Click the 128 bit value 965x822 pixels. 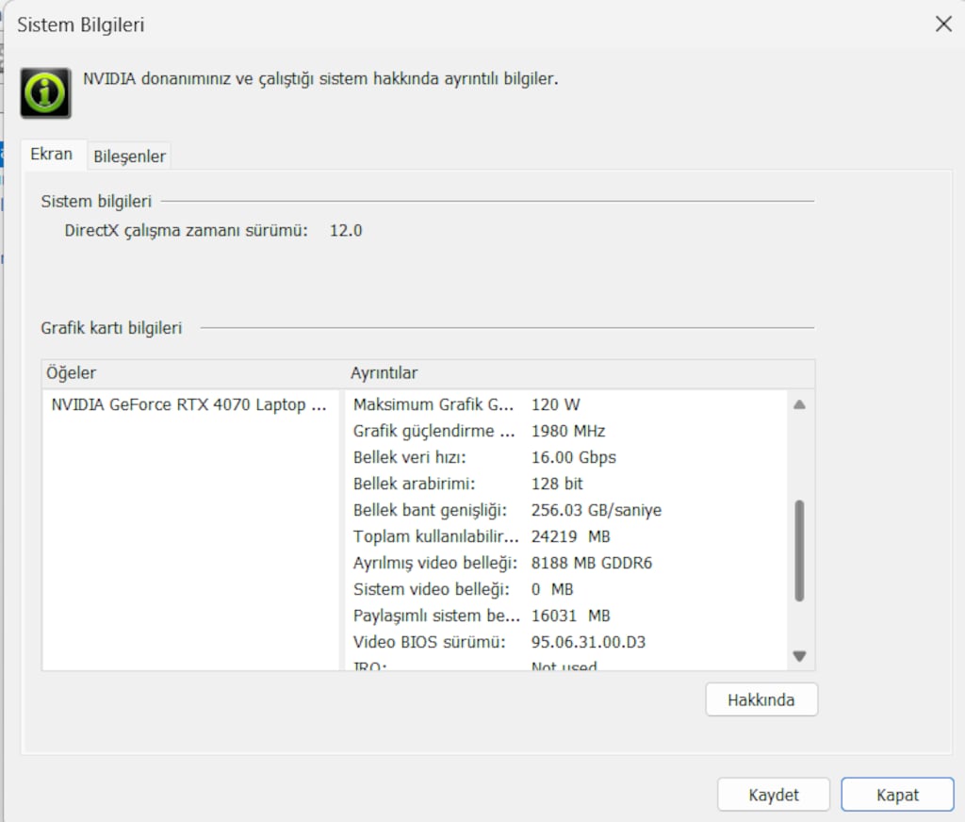[x=557, y=484]
